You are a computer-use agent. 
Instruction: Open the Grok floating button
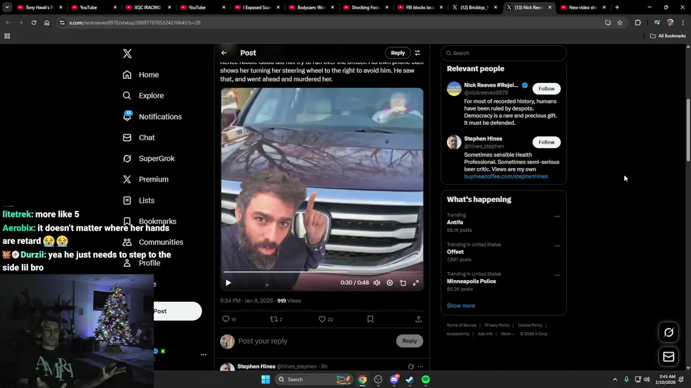tap(668, 332)
